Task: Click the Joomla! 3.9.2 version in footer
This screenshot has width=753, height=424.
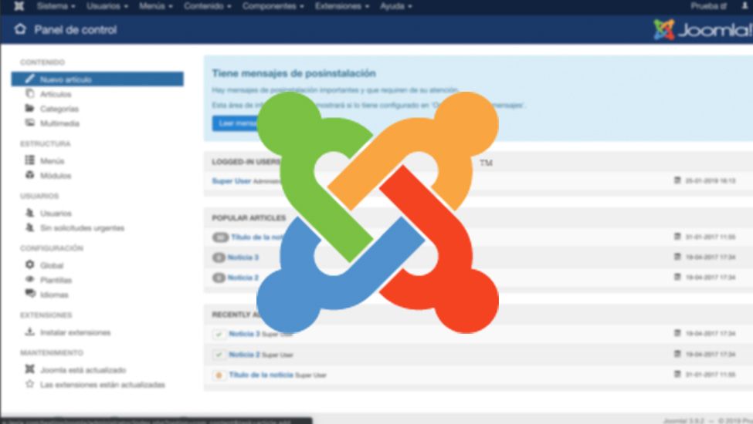Action: click(x=683, y=421)
